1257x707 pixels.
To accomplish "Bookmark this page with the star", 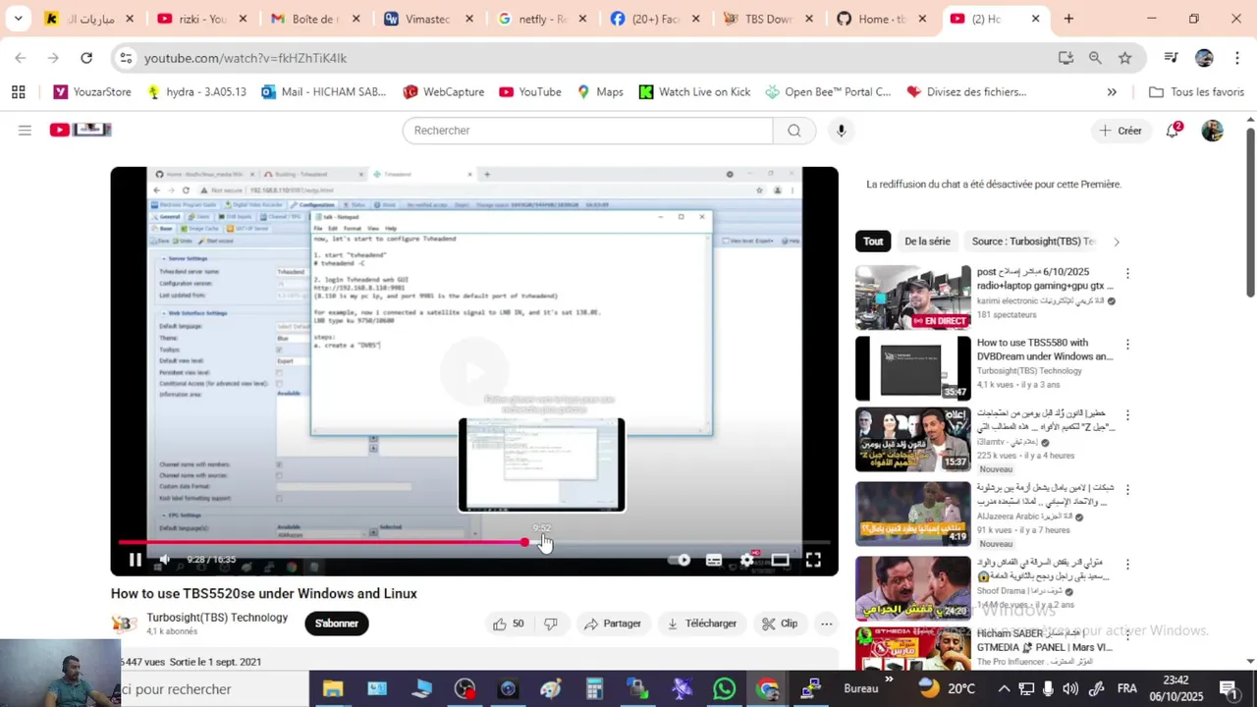I will click(x=1125, y=58).
